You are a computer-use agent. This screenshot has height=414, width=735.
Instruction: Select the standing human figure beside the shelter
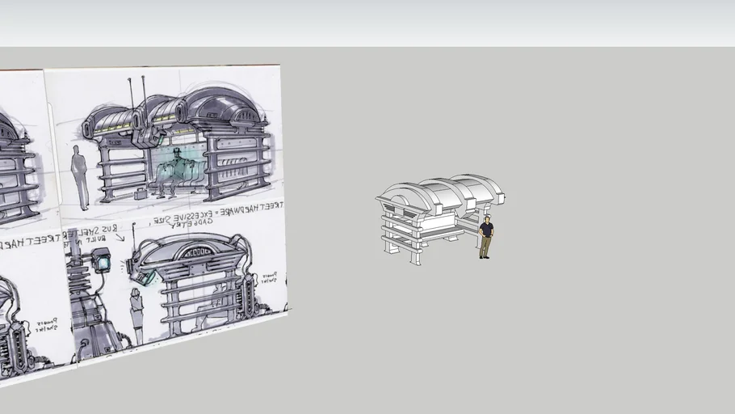(485, 237)
